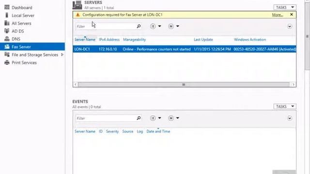This screenshot has height=174, width=310.
Task: Click Events saved queries icon
Action: 171,118
